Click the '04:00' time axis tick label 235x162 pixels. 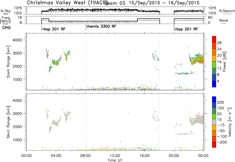tap(56, 156)
